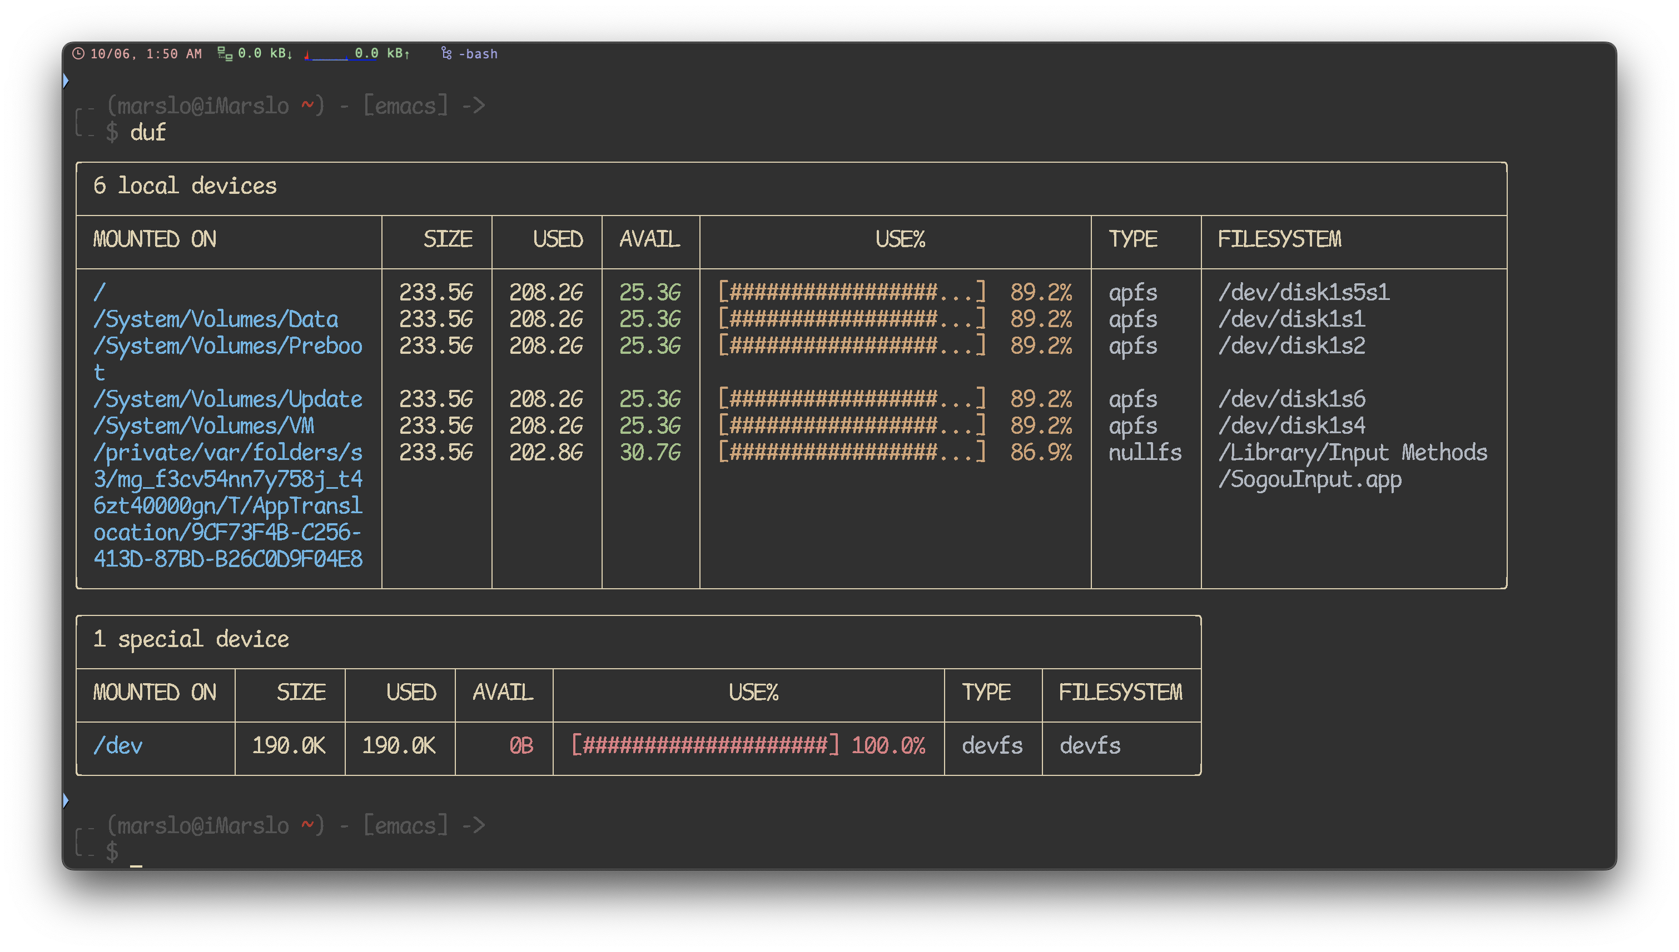
Task: Click the '202.8G' used value
Action: (547, 453)
